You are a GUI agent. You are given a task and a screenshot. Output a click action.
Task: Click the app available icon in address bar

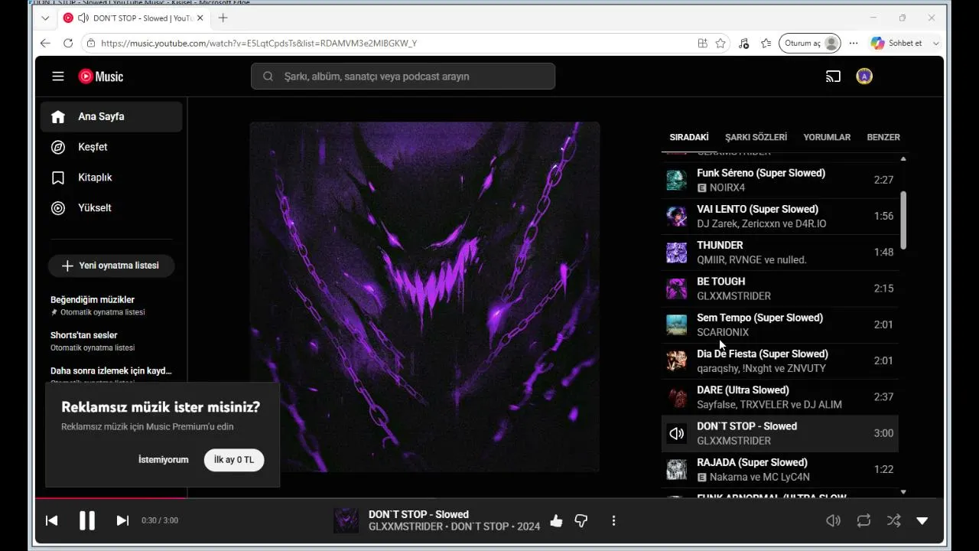point(702,44)
